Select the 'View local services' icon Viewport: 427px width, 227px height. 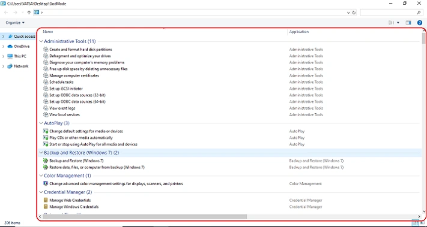point(46,114)
